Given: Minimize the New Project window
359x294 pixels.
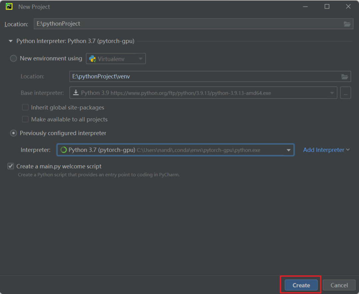Looking at the screenshot, I should coord(305,7).
